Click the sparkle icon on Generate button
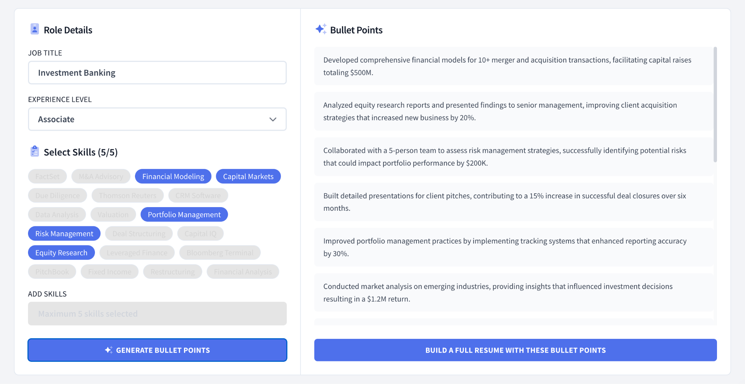This screenshot has width=745, height=384. pyautogui.click(x=108, y=350)
